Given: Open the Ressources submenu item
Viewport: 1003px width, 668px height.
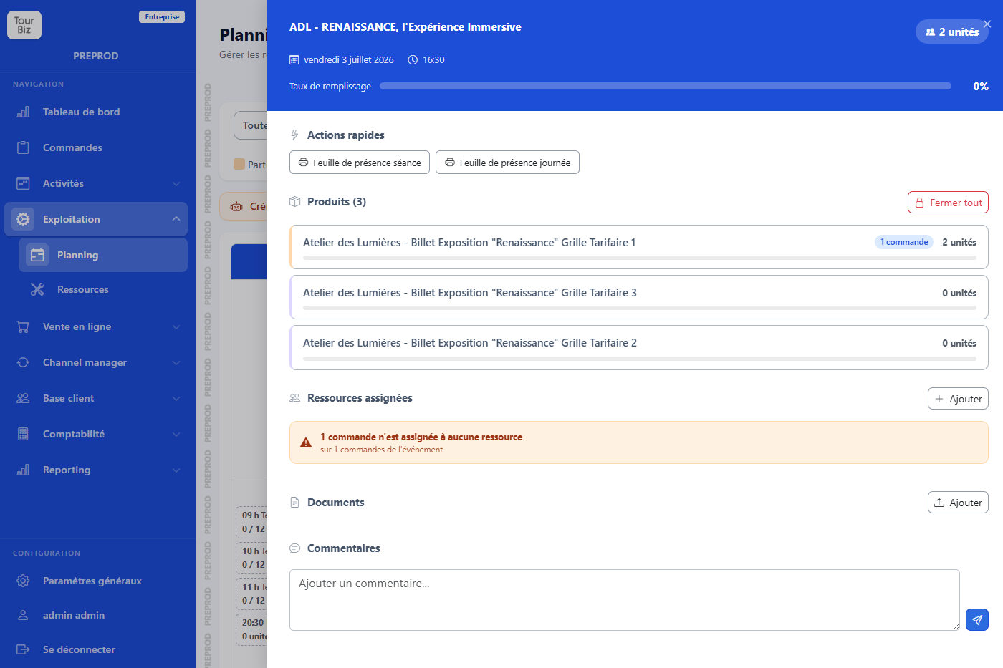Looking at the screenshot, I should [103, 289].
